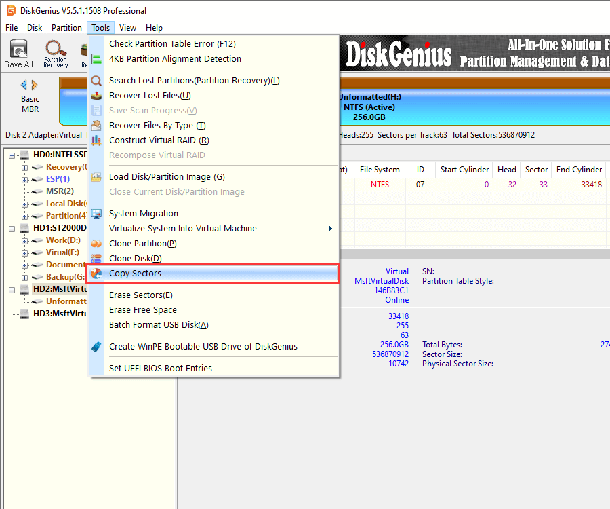Screen dimensions: 610x509
Task: Select Document partition in tree
Action: pos(66,265)
